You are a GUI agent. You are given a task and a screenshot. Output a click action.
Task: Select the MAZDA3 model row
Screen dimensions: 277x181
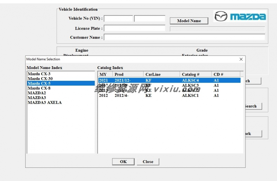coord(61,98)
